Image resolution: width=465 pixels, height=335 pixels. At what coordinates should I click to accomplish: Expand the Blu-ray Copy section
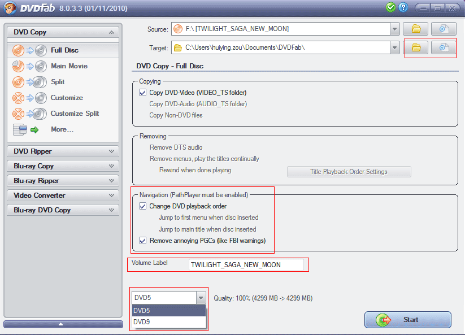[x=111, y=166]
